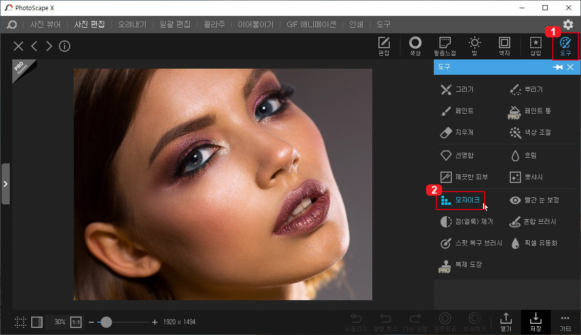Viewport: 581px width, 335px height.
Task: Set zoom to 1:1 actual size
Action: click(x=76, y=322)
